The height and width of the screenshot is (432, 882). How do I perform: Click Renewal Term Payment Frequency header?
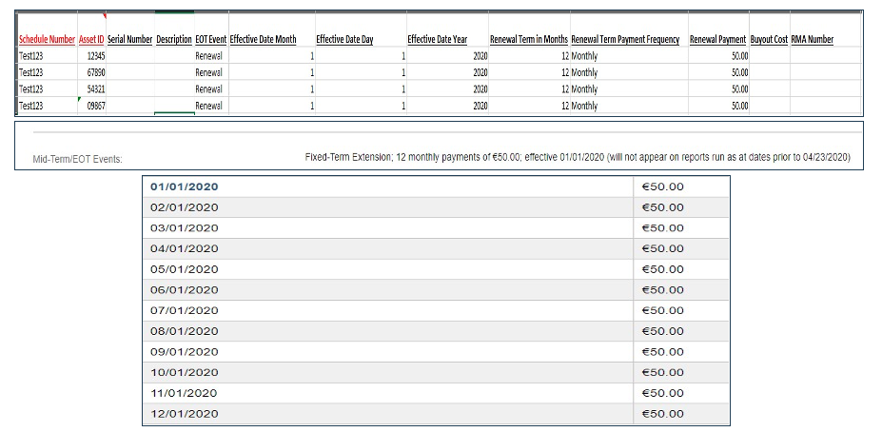(625, 40)
